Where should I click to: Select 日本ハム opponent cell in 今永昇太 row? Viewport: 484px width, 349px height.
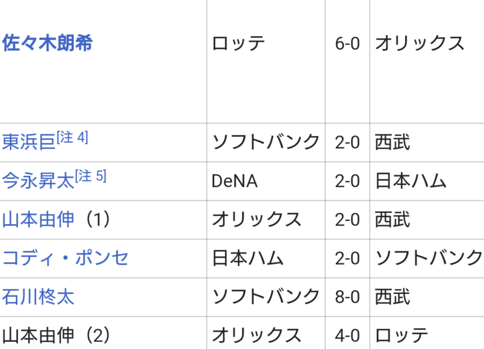coord(427,181)
